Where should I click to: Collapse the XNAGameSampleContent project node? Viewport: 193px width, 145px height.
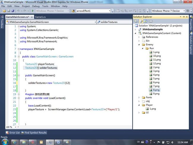coord(135,33)
